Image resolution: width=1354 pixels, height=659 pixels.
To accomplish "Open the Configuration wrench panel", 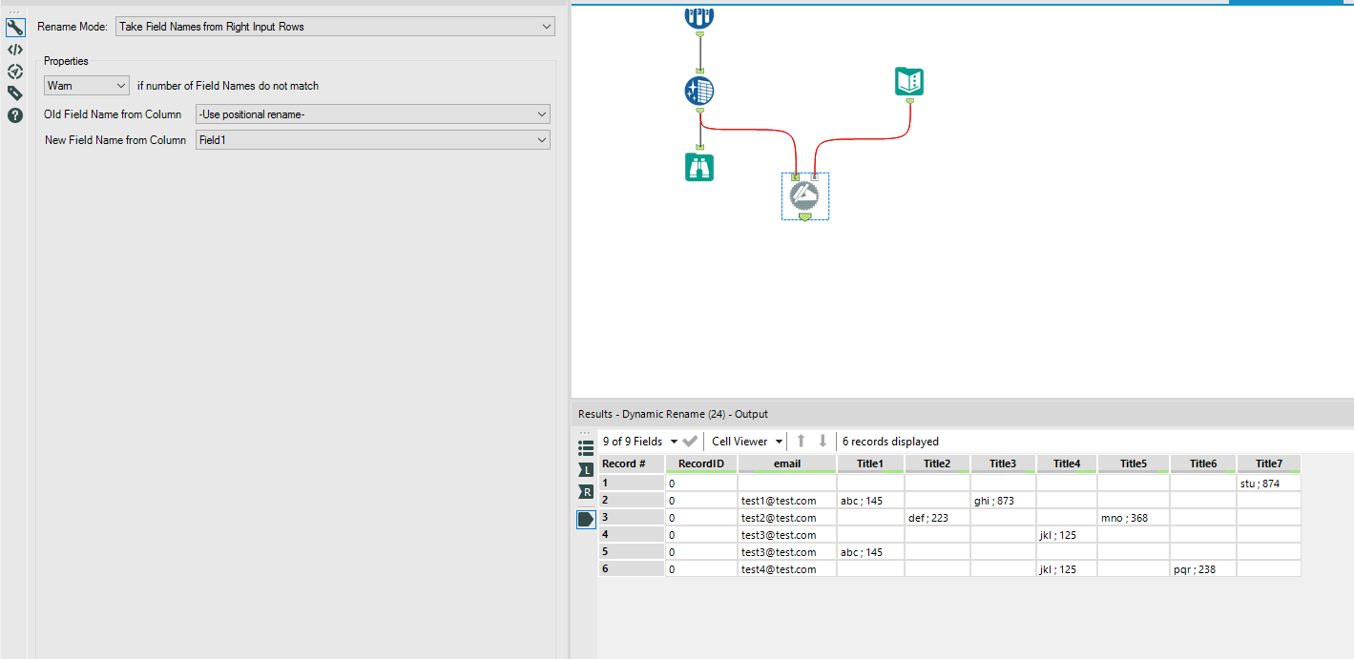I will coord(15,27).
